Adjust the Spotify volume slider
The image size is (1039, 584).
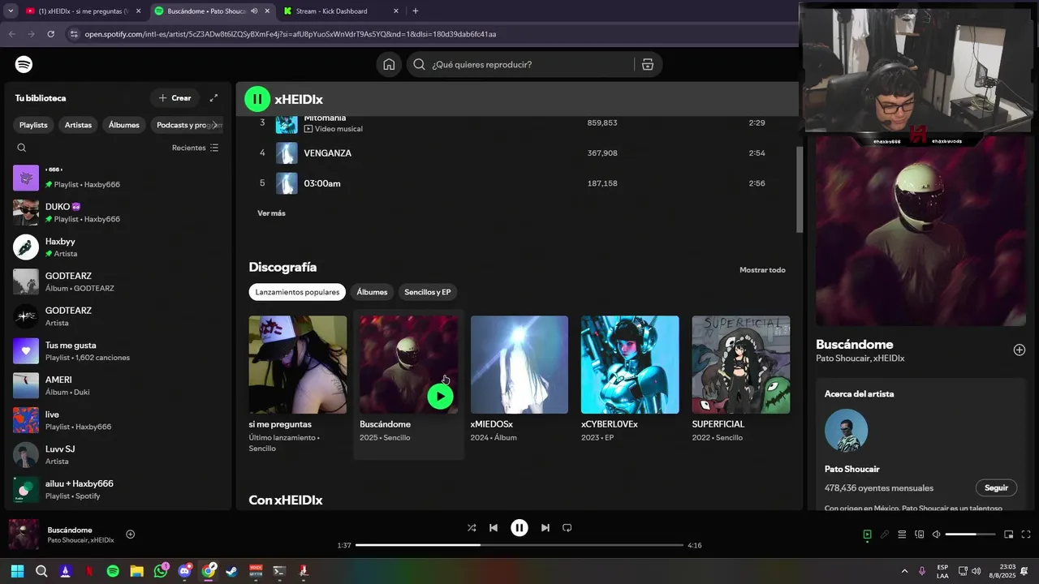[970, 535]
